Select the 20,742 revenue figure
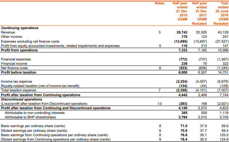The height and width of the screenshot is (142, 229). tap(182, 32)
